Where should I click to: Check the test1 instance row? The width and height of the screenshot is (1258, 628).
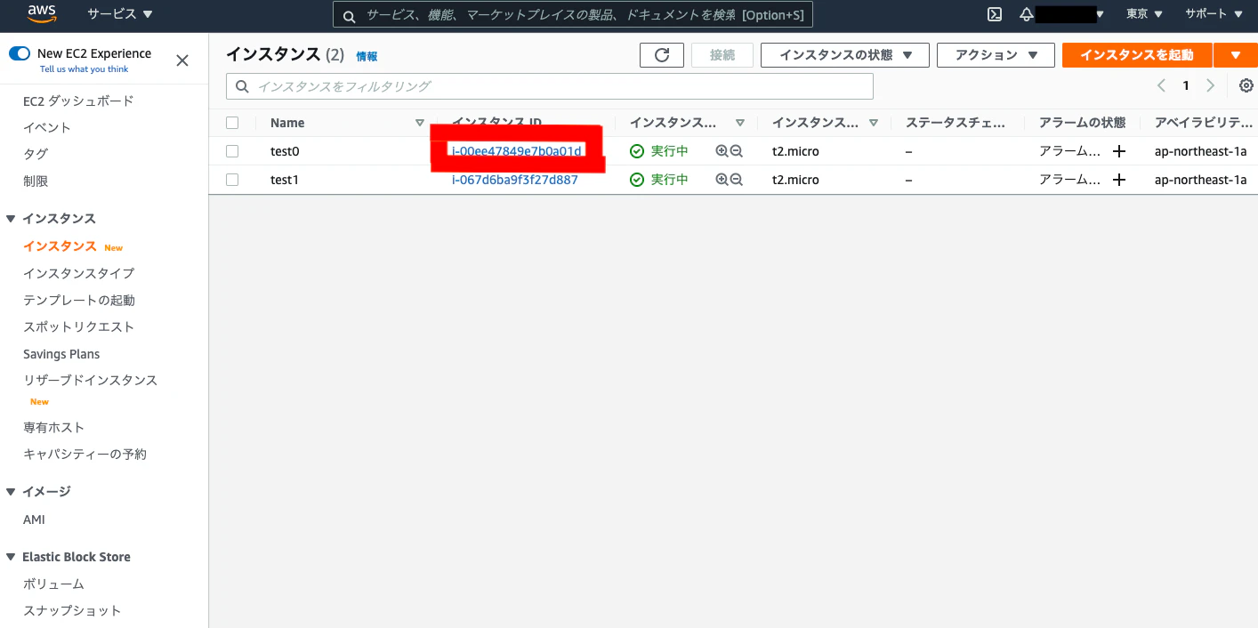232,180
